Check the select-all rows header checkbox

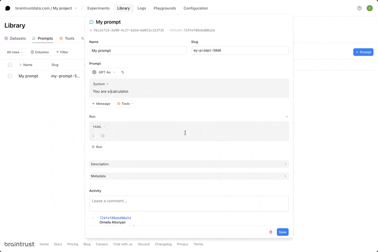[10, 65]
